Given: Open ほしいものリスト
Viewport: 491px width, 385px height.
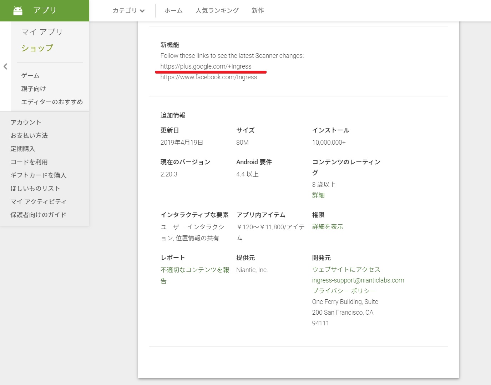Looking at the screenshot, I should point(35,188).
